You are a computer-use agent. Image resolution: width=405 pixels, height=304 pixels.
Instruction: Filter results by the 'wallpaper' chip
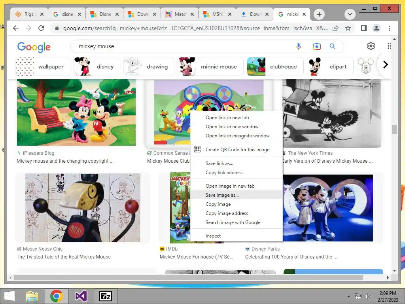point(43,66)
